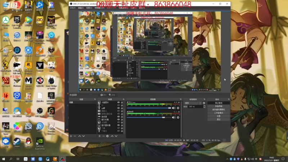Viewport: 288px width, 162px height.
Task: Toggle visibility of 斗鱼图片 source
Action: tap(118, 103)
